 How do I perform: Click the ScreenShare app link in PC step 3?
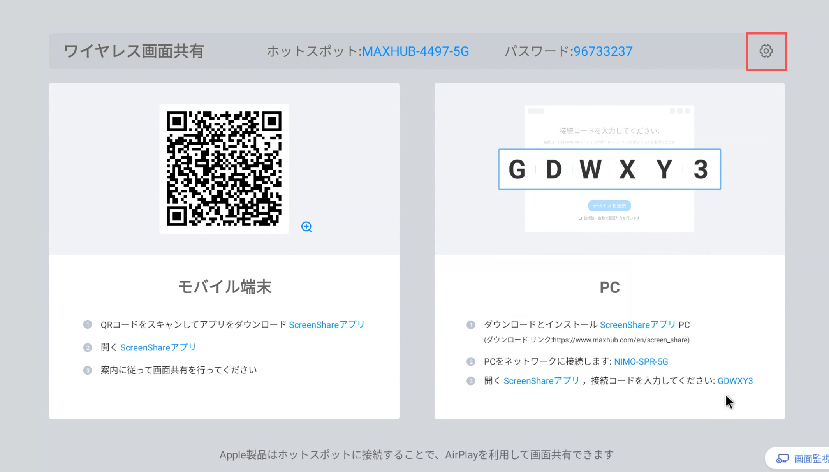point(541,381)
